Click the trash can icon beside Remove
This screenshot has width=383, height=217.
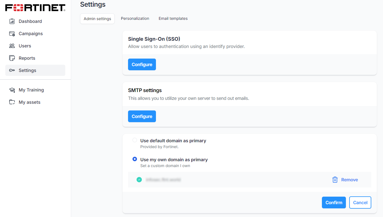coord(335,180)
